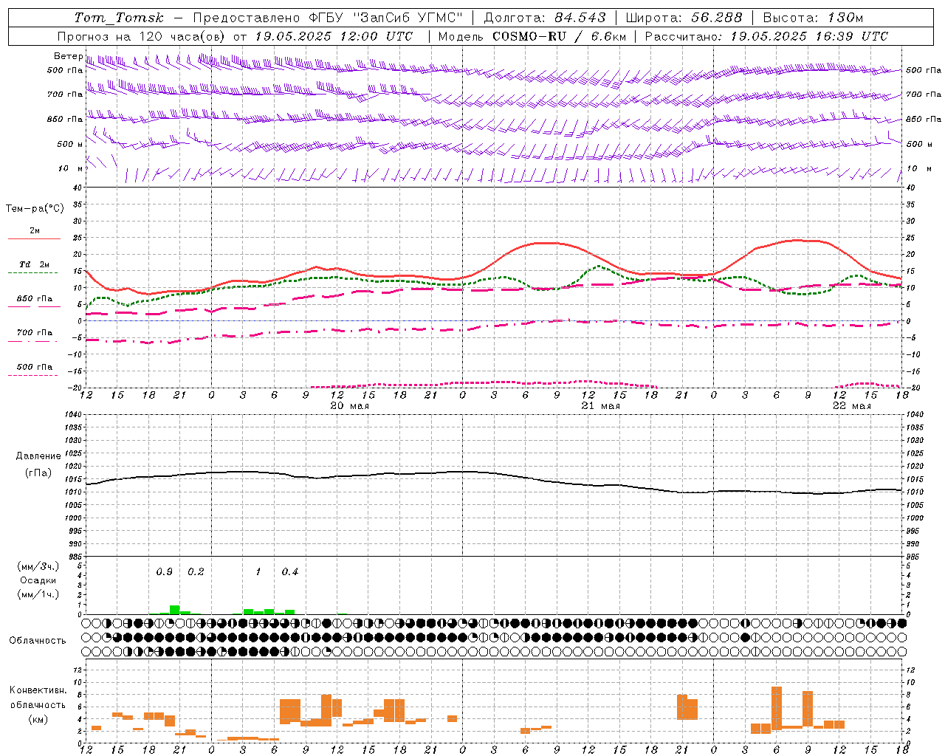Click the (гПа) pressure unit label
Image resolution: width=945 pixels, height=756 pixels.
pos(38,473)
